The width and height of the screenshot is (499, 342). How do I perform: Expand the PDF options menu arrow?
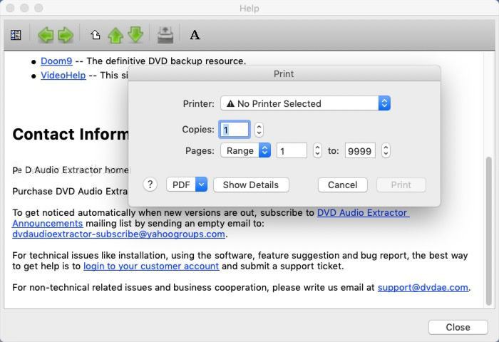click(x=201, y=185)
